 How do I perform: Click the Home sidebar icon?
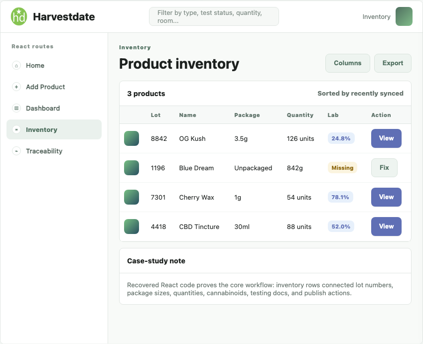click(x=16, y=66)
